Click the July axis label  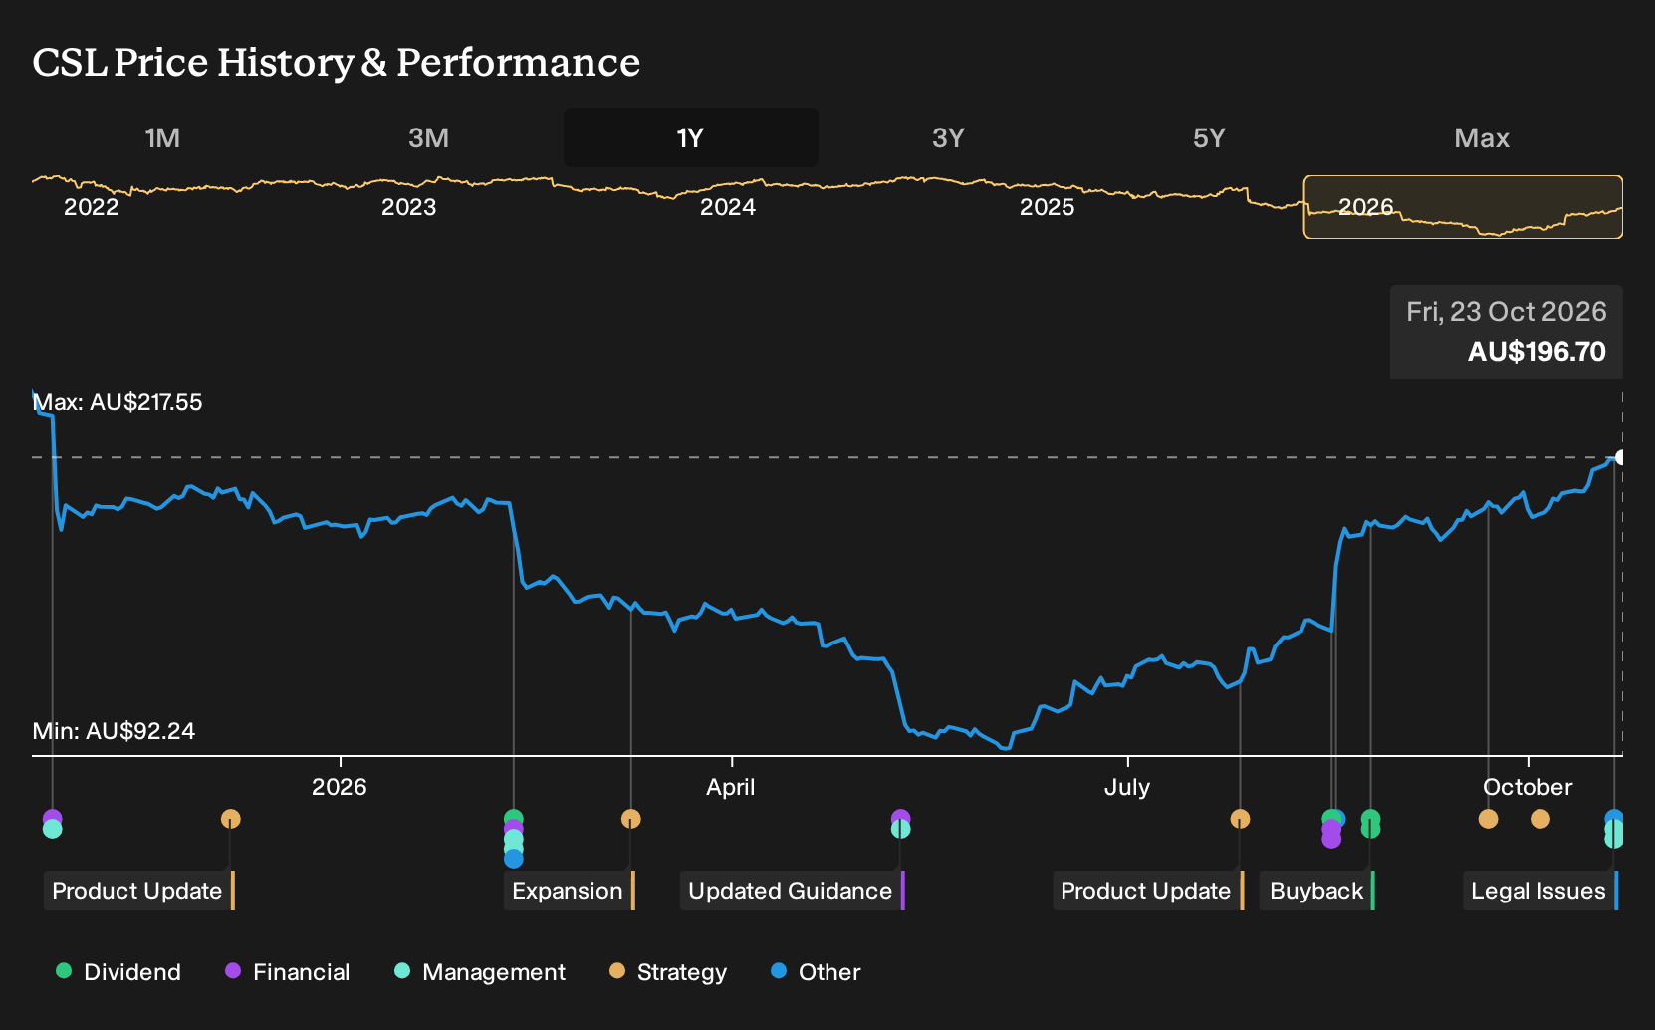[1127, 787]
